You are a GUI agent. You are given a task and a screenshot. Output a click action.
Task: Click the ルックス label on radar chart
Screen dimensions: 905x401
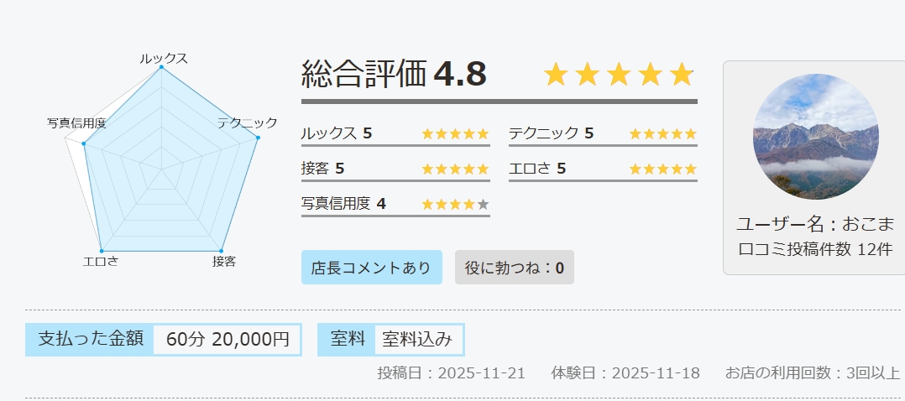tap(164, 59)
